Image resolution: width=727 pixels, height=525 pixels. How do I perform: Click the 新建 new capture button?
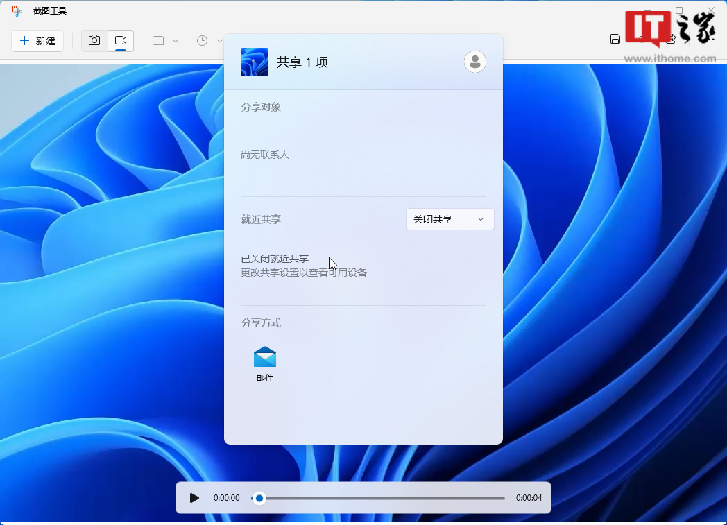pyautogui.click(x=37, y=41)
